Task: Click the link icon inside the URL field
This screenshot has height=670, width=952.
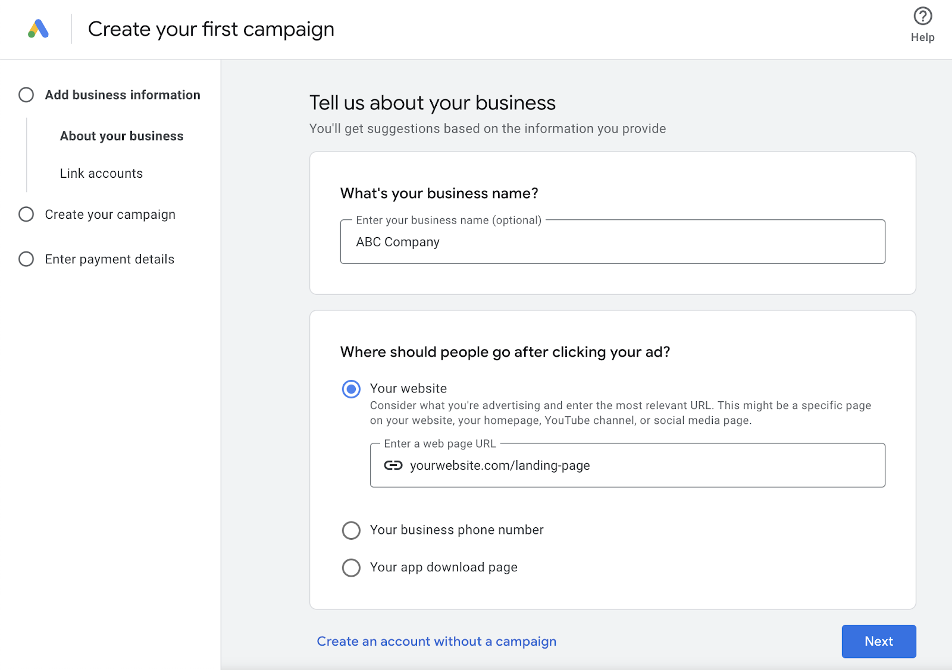Action: click(393, 465)
